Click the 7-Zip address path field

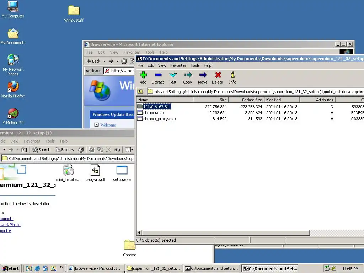(x=255, y=92)
